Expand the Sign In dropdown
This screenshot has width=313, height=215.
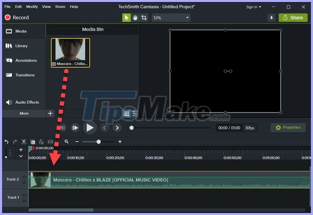[254, 7]
